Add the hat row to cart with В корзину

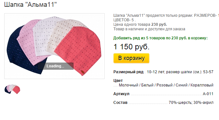coord(131,58)
